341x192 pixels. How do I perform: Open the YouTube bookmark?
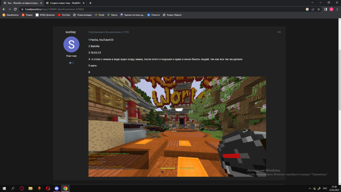[64, 15]
